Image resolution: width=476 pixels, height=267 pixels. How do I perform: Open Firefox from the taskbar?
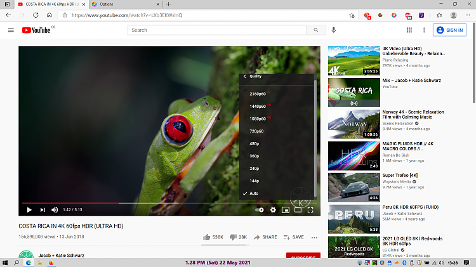tap(51, 263)
